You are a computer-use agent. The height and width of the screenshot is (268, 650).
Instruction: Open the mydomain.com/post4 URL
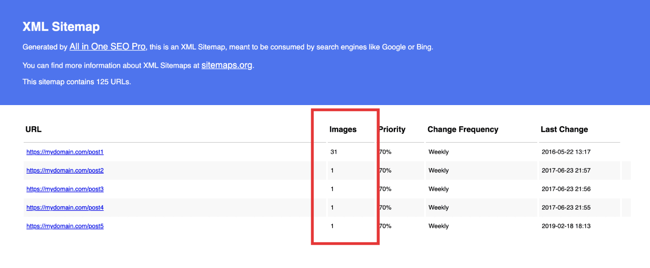pos(65,207)
